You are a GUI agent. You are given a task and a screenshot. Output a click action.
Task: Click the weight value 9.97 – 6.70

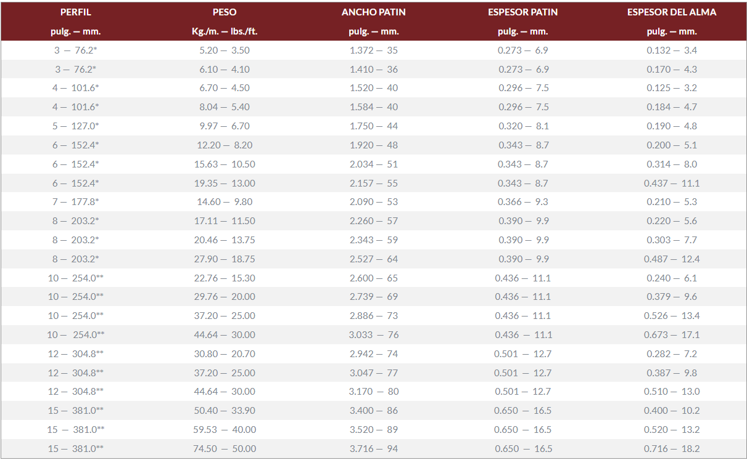pyautogui.click(x=225, y=126)
